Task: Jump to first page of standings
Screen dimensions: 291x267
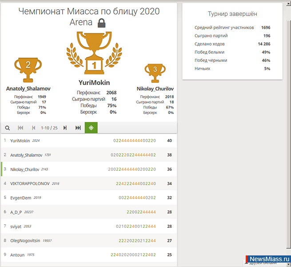Action: pyautogui.click(x=20, y=128)
